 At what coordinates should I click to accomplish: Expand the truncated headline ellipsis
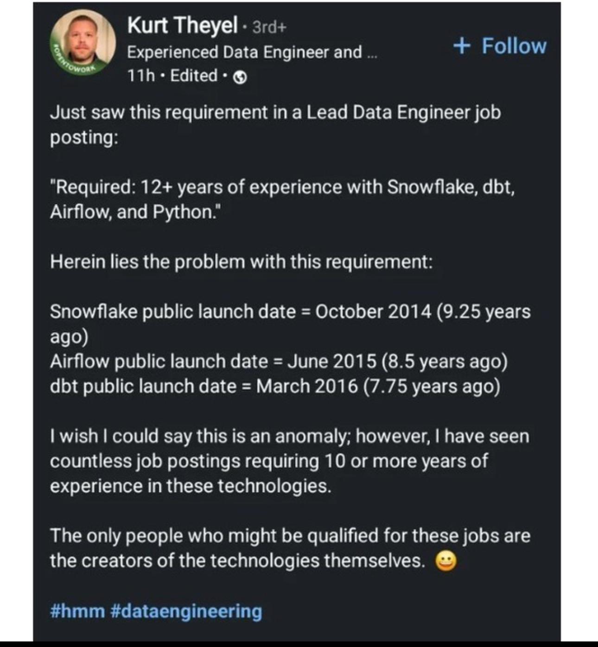click(x=372, y=53)
